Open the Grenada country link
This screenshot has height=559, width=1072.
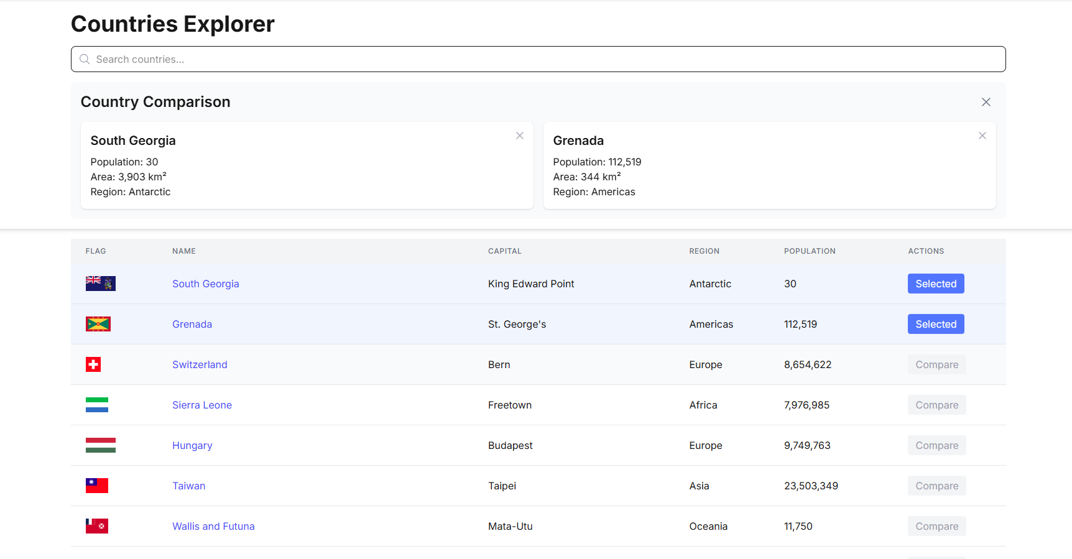tap(192, 324)
